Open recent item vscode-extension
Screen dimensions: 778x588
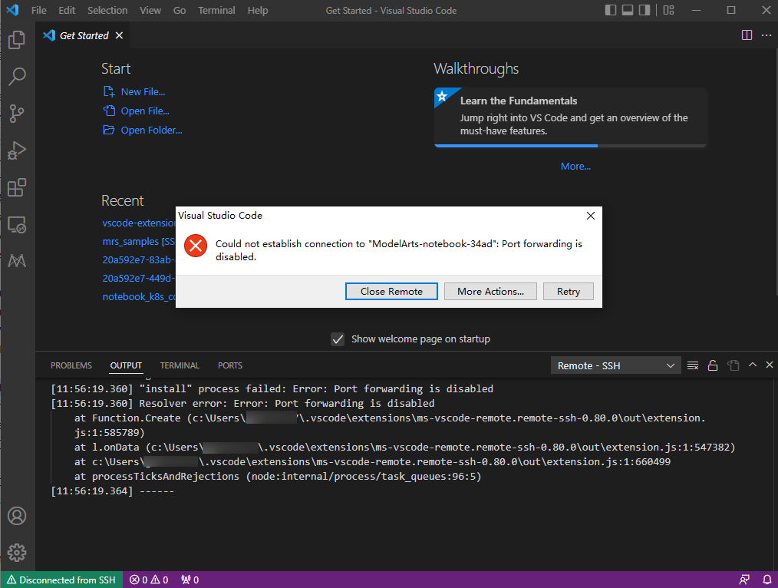pyautogui.click(x=138, y=223)
